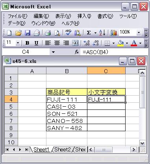
Task: Open the Borders dropdown arrow
Action: (113, 43)
